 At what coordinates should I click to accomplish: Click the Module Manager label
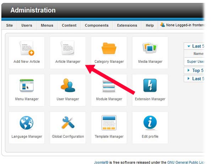pos(109,99)
